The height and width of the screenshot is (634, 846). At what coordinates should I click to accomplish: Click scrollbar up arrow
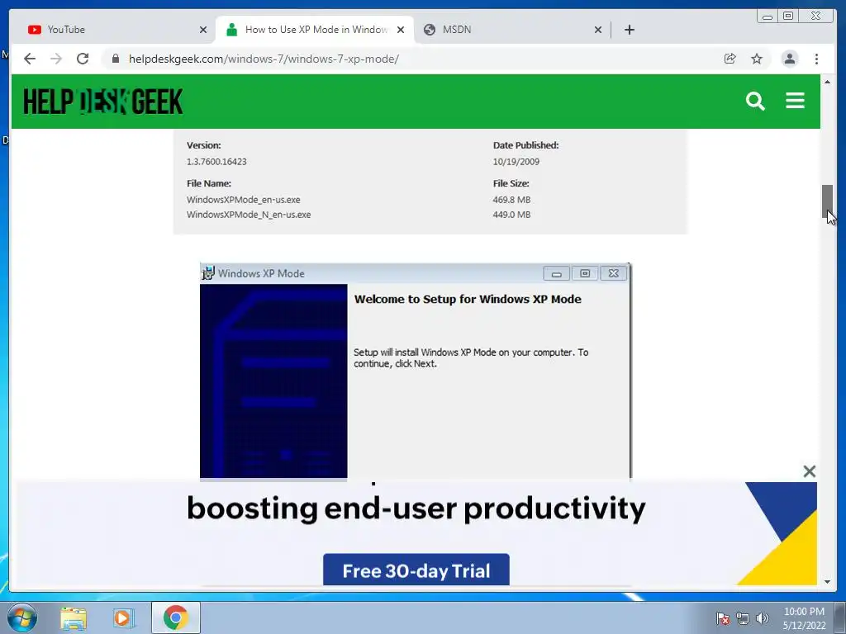click(x=827, y=82)
